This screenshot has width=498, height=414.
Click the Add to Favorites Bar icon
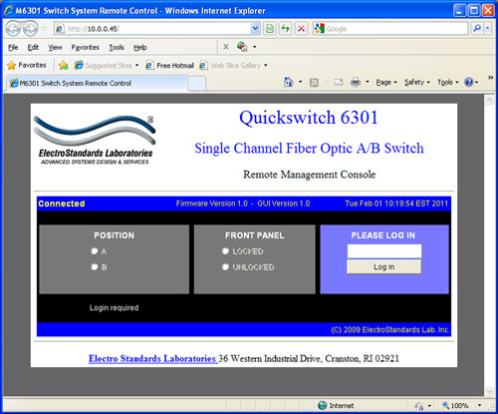click(x=63, y=65)
